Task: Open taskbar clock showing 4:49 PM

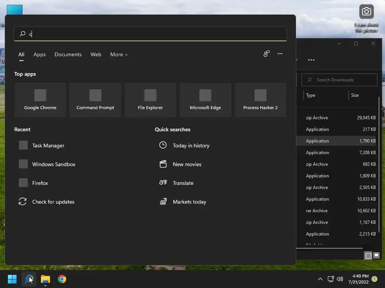Action: point(358,279)
